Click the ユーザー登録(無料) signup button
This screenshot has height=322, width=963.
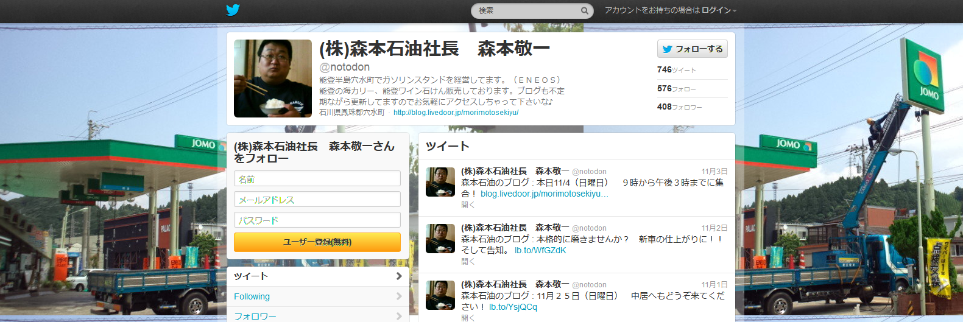point(317,242)
